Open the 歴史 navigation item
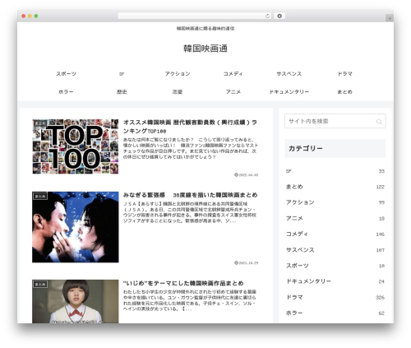The height and width of the screenshot is (348, 411). [x=122, y=92]
